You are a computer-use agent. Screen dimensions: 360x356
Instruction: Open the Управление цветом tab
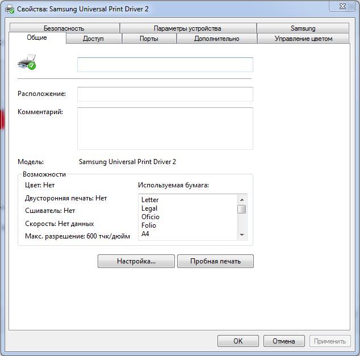(x=303, y=39)
